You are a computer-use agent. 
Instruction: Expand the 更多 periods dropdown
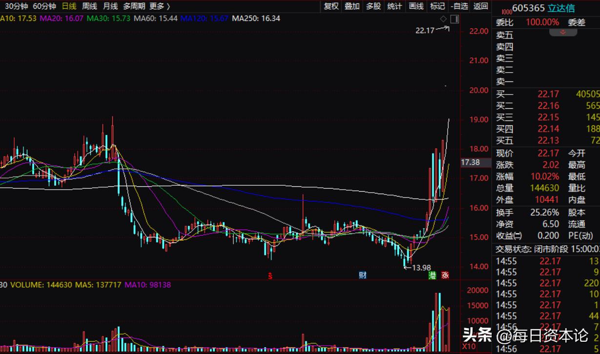coord(160,6)
